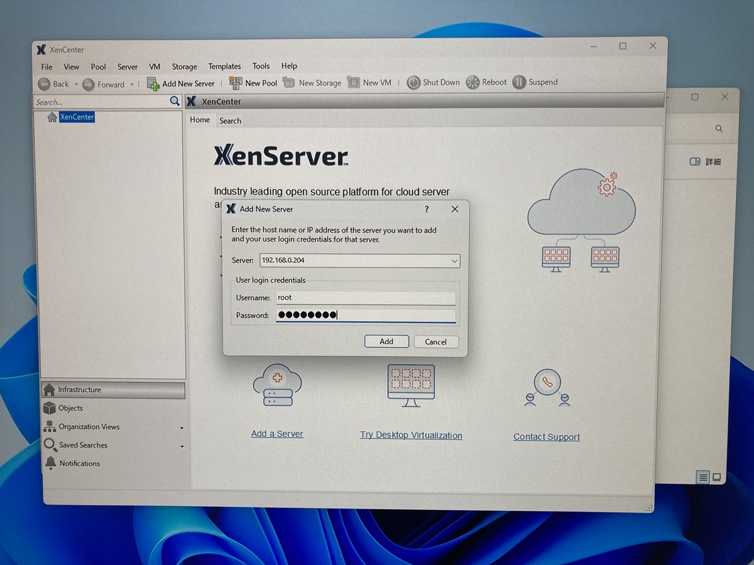Open the Organization Views navigation item
Viewport: 754px width, 565px height.
tap(113, 427)
